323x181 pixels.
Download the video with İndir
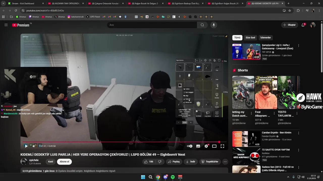coord(191,162)
